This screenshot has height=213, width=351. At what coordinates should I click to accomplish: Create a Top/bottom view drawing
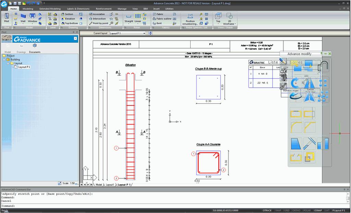pyautogui.click(x=69, y=23)
